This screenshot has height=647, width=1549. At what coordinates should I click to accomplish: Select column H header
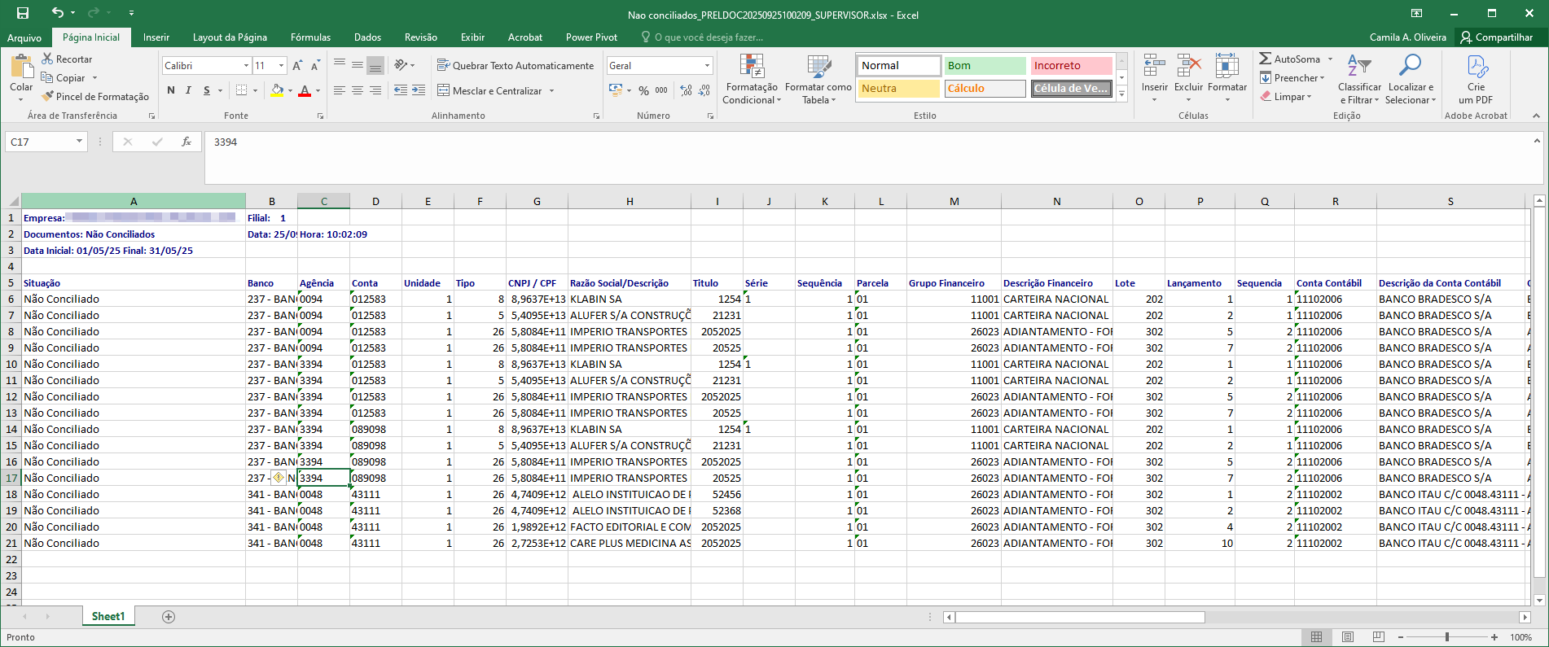(x=629, y=201)
